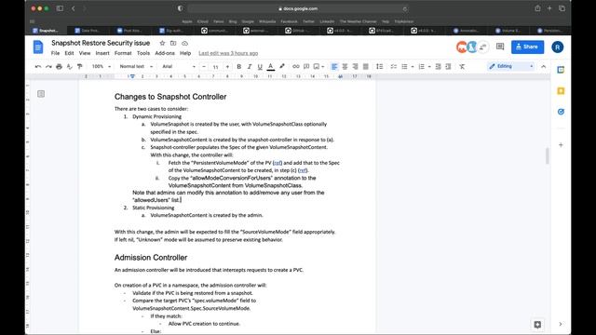Open the Format menu

pos(123,53)
